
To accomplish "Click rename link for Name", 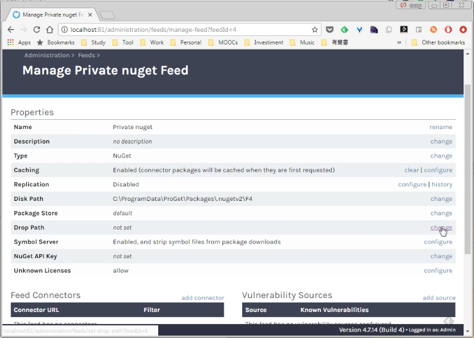I will pos(441,127).
